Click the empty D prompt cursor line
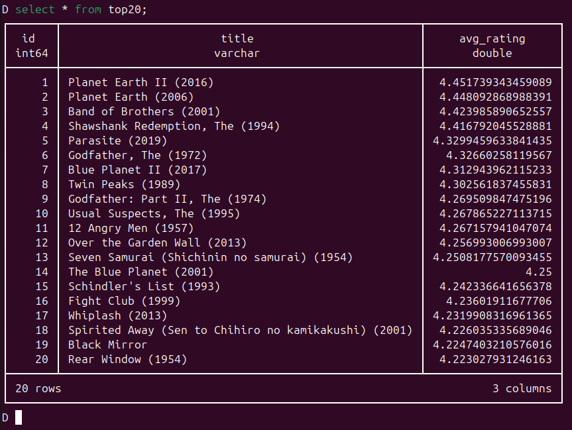The width and height of the screenshot is (572, 430). 19,417
